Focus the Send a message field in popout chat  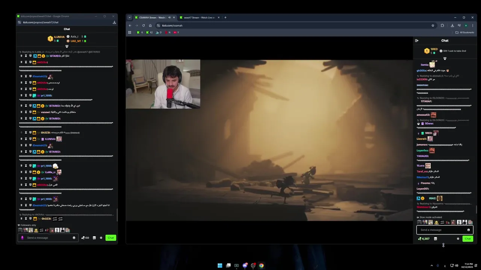[x=48, y=238]
